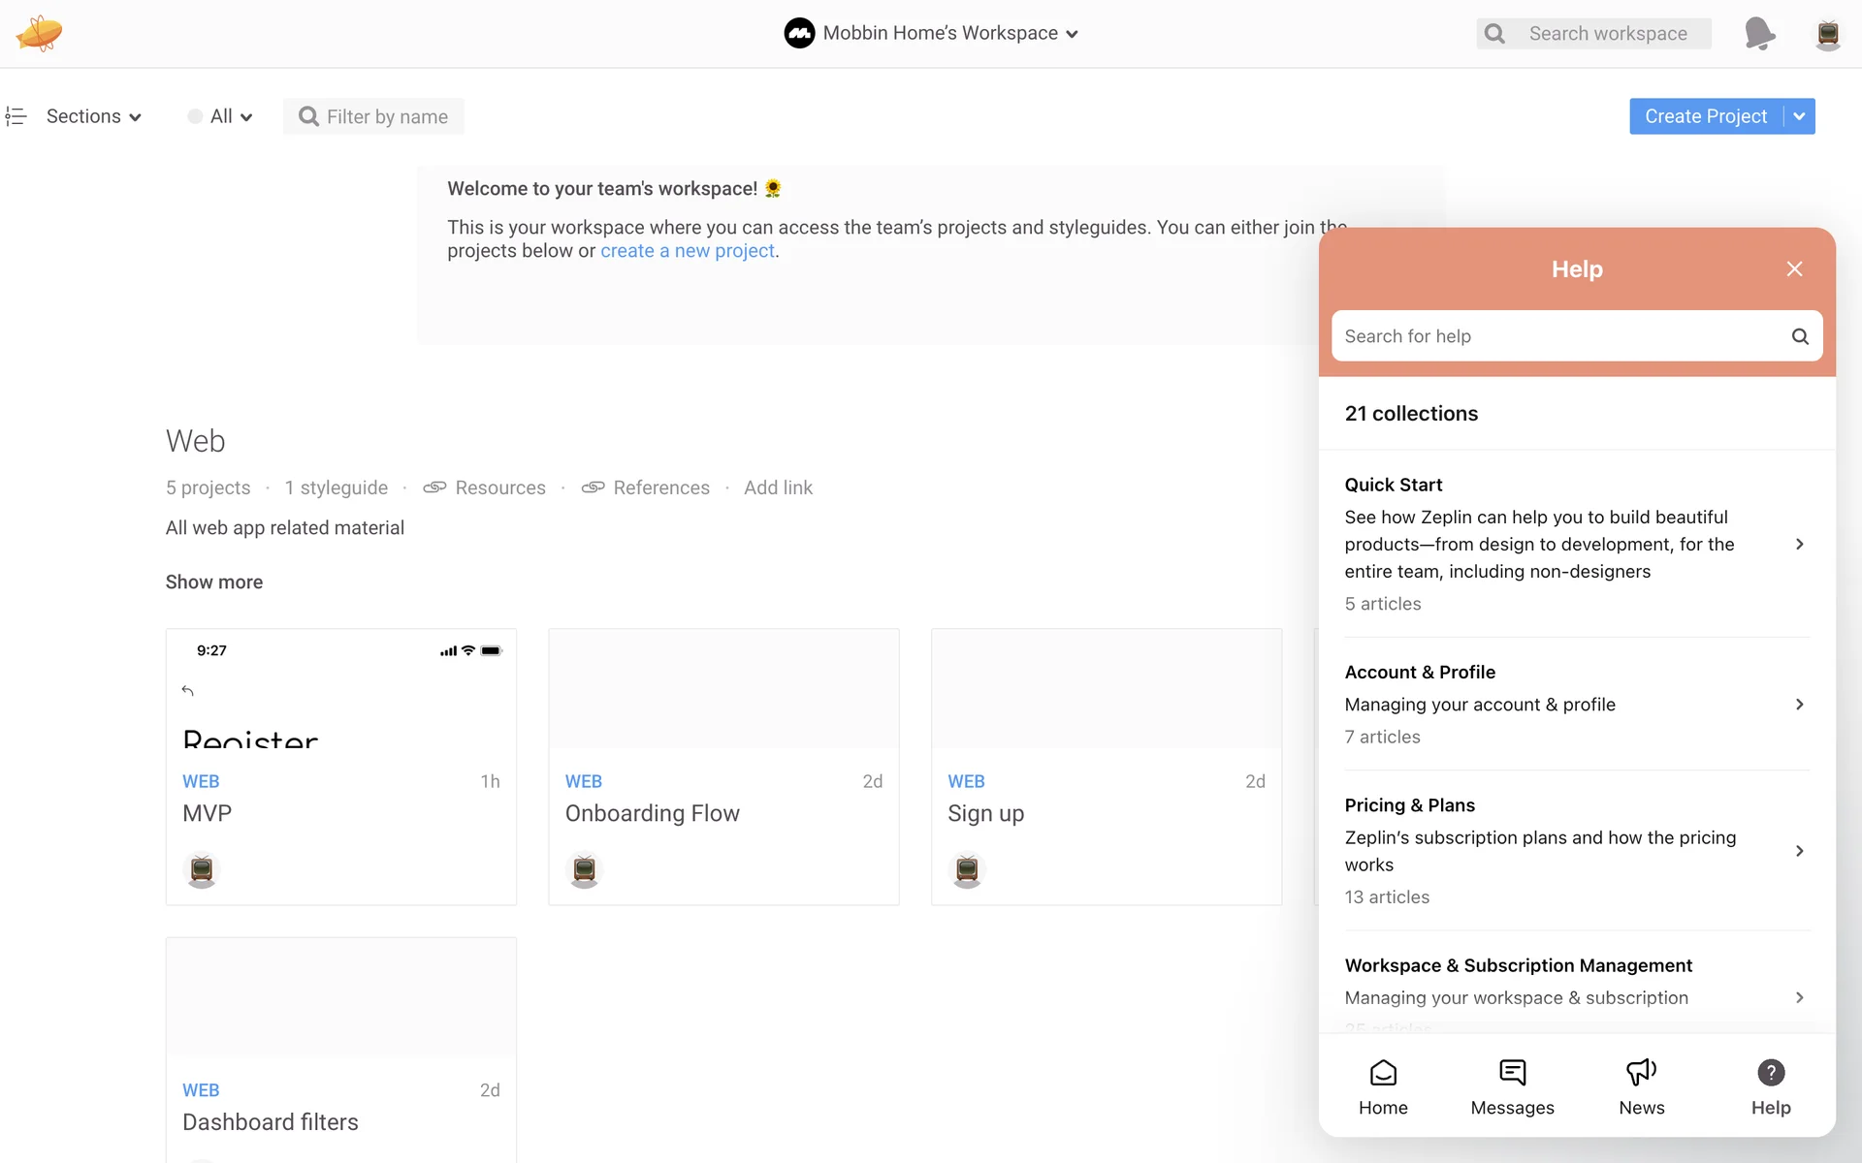Open user profile avatar menu

coord(1827,33)
